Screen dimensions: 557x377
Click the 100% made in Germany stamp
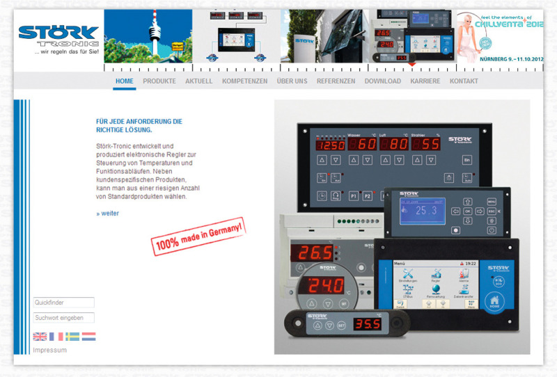click(x=198, y=236)
